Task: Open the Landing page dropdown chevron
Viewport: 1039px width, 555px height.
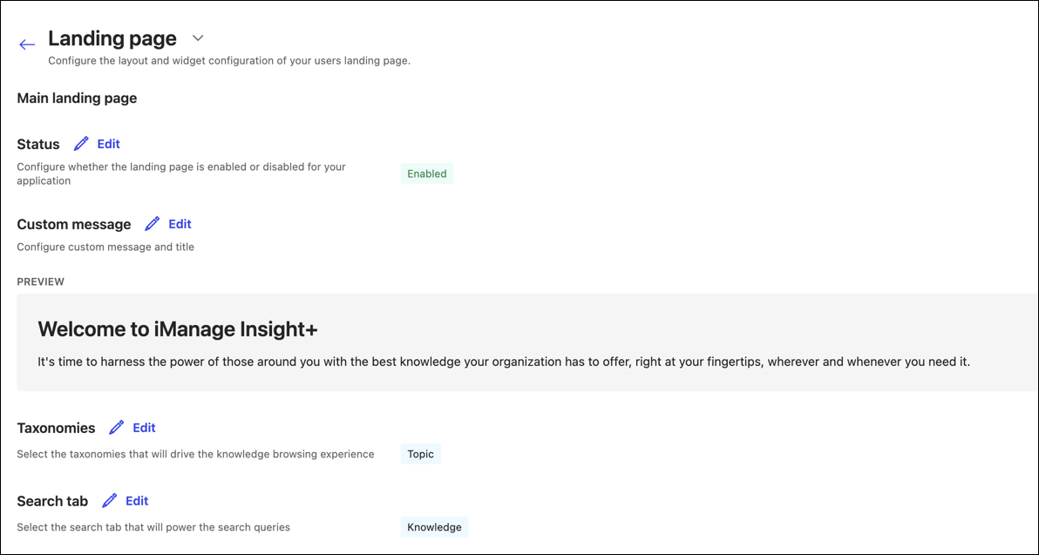Action: click(197, 38)
